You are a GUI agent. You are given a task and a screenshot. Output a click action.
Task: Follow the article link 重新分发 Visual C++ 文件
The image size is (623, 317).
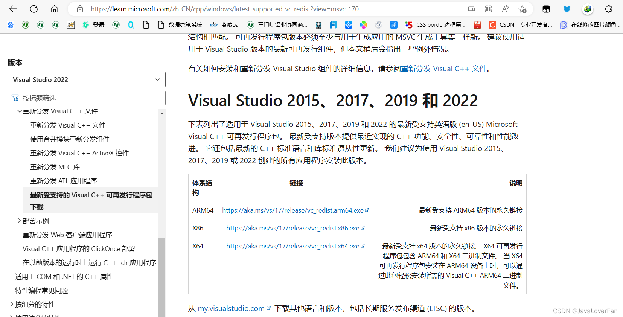[444, 69]
